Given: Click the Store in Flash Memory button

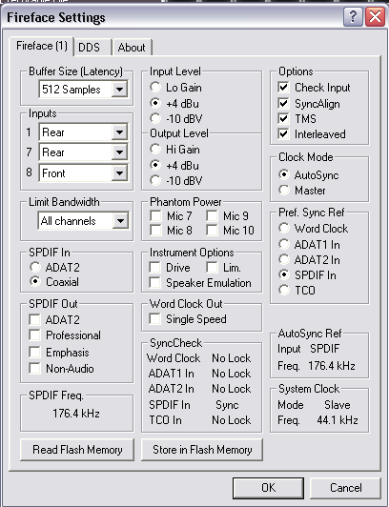Looking at the screenshot, I should [x=202, y=450].
